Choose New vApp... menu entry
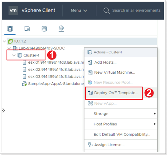Viewport: 167px width, 155px height. 121,103
